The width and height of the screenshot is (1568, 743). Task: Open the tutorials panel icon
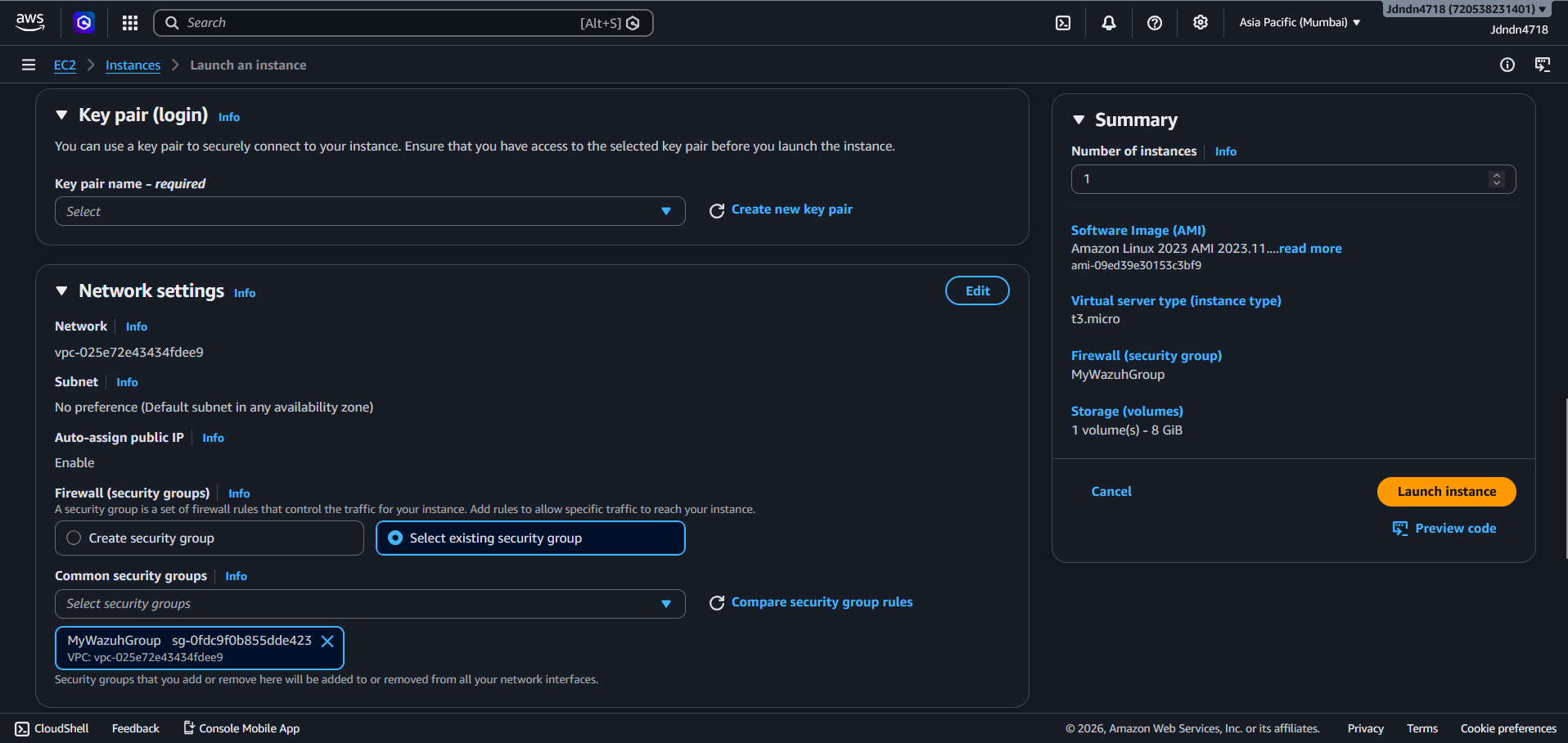point(1543,65)
